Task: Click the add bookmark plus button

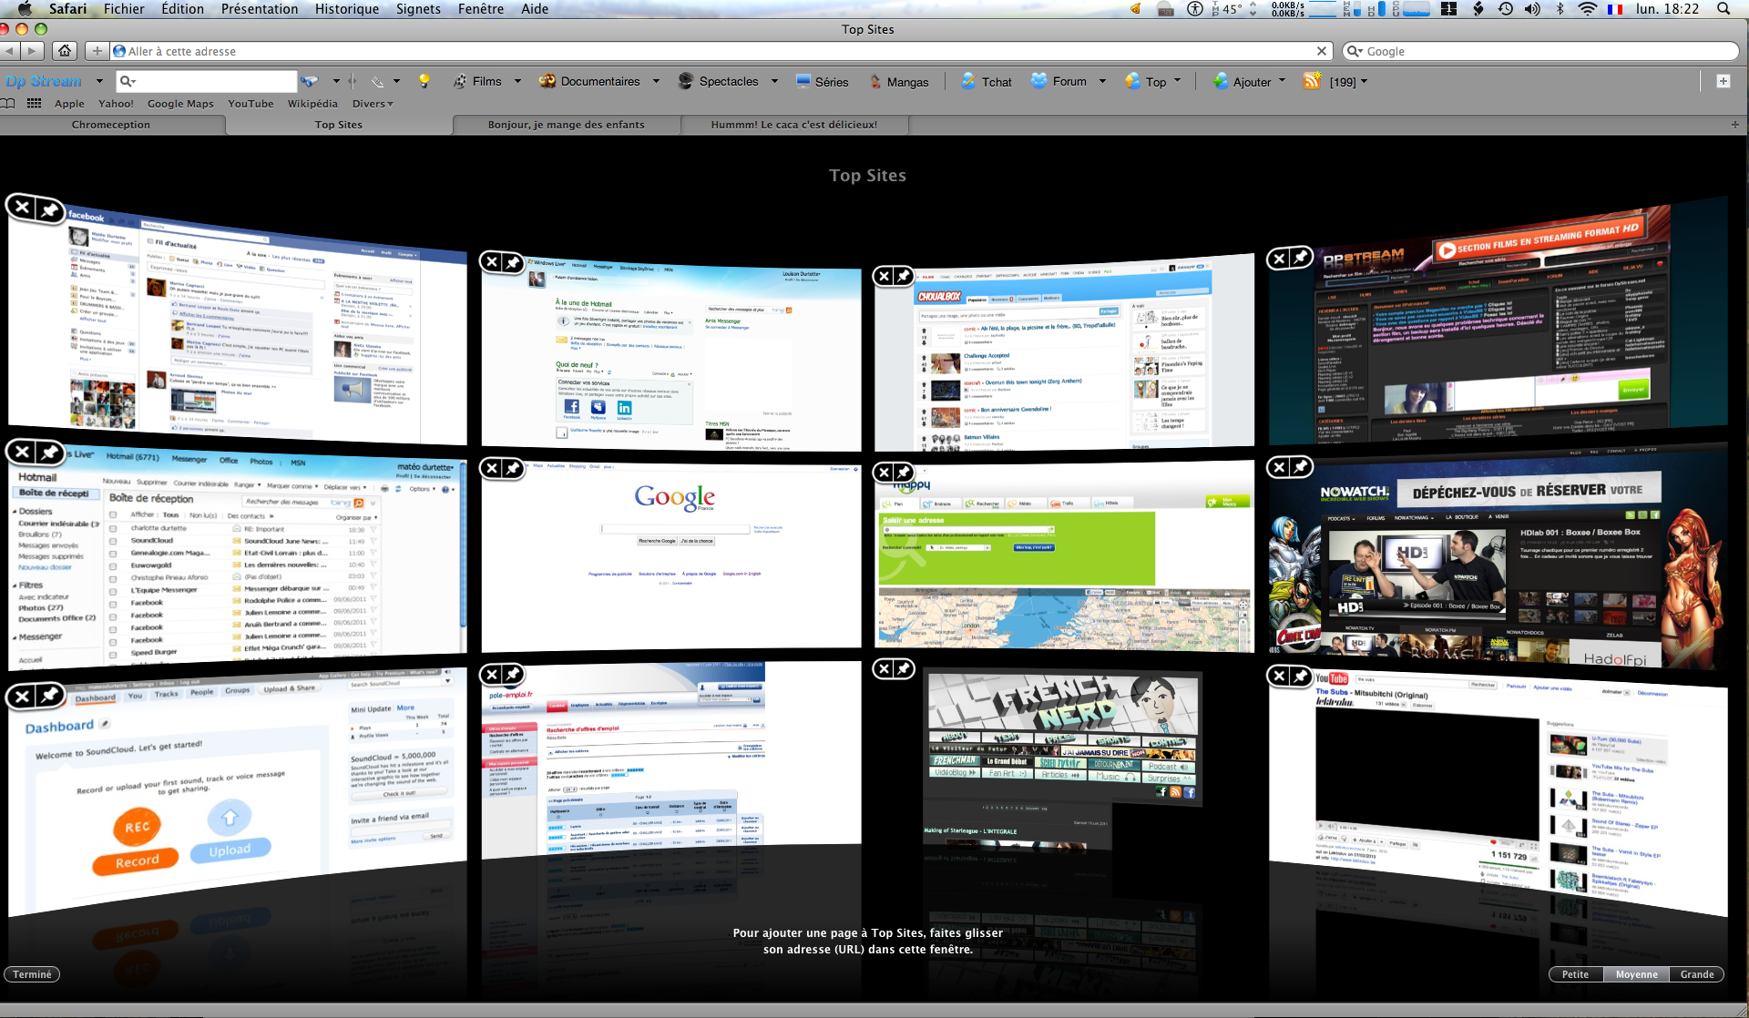Action: (97, 51)
